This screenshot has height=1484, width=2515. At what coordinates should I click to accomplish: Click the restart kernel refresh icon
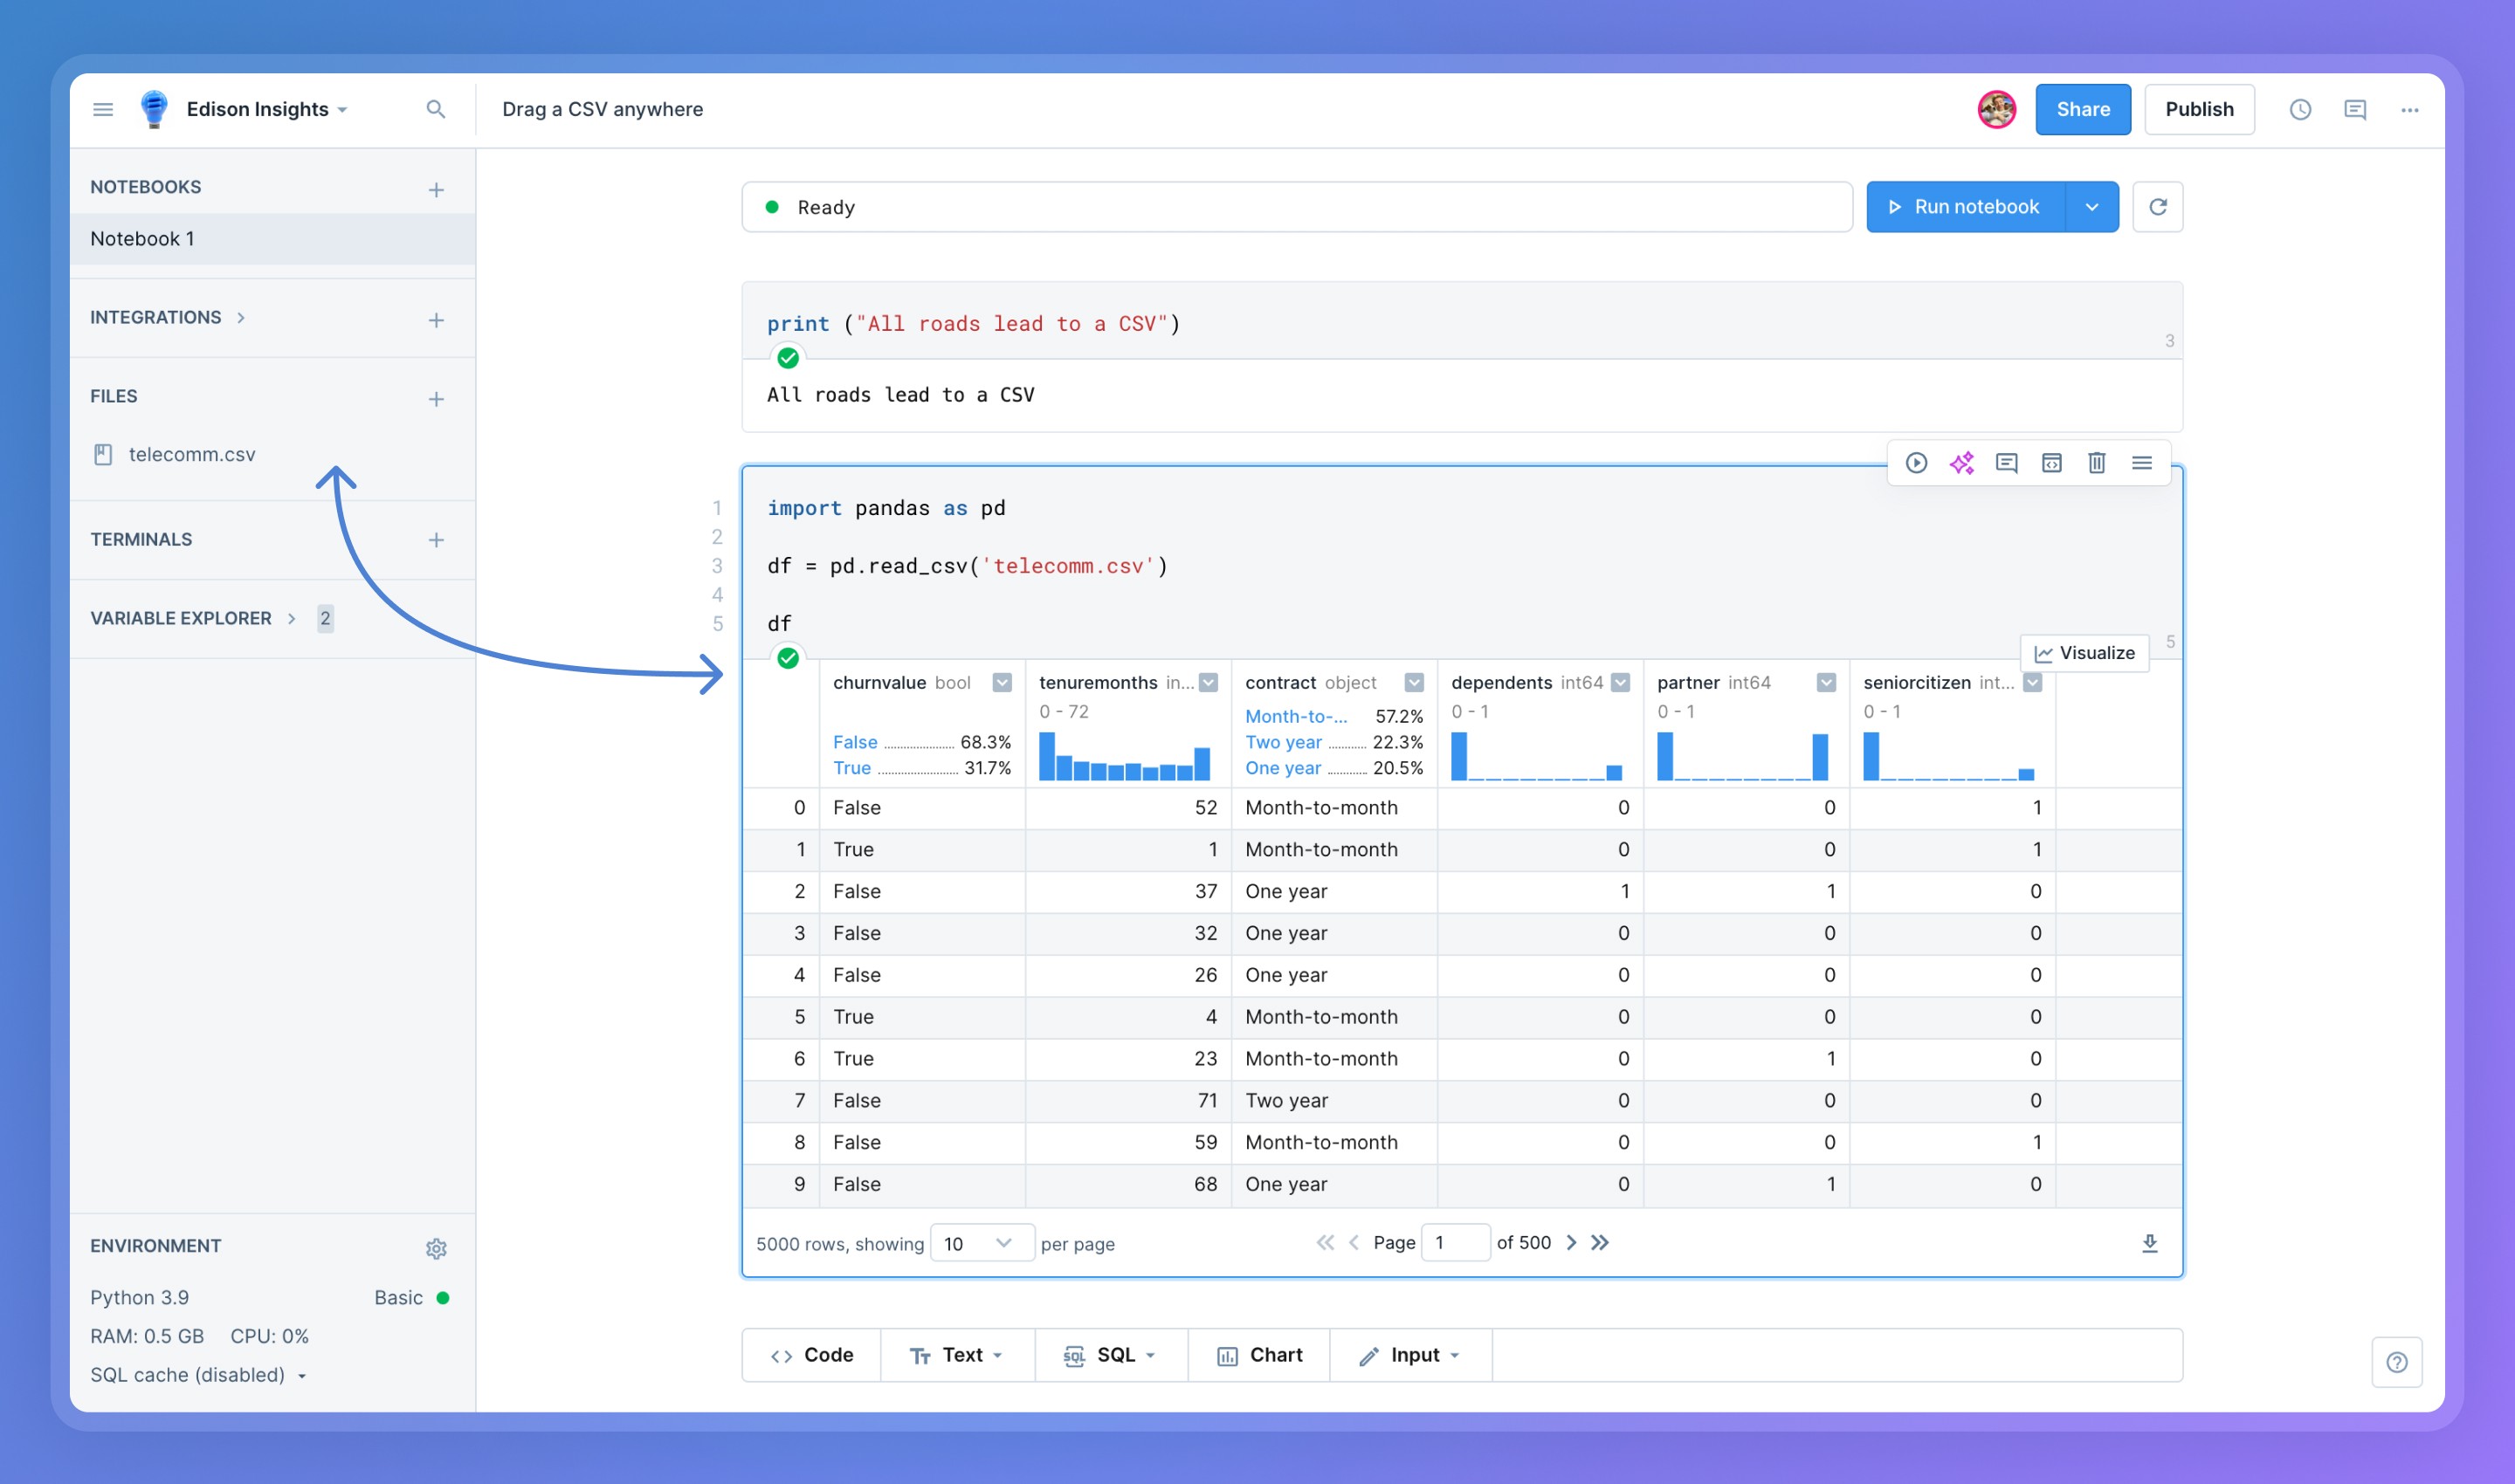coord(2158,207)
